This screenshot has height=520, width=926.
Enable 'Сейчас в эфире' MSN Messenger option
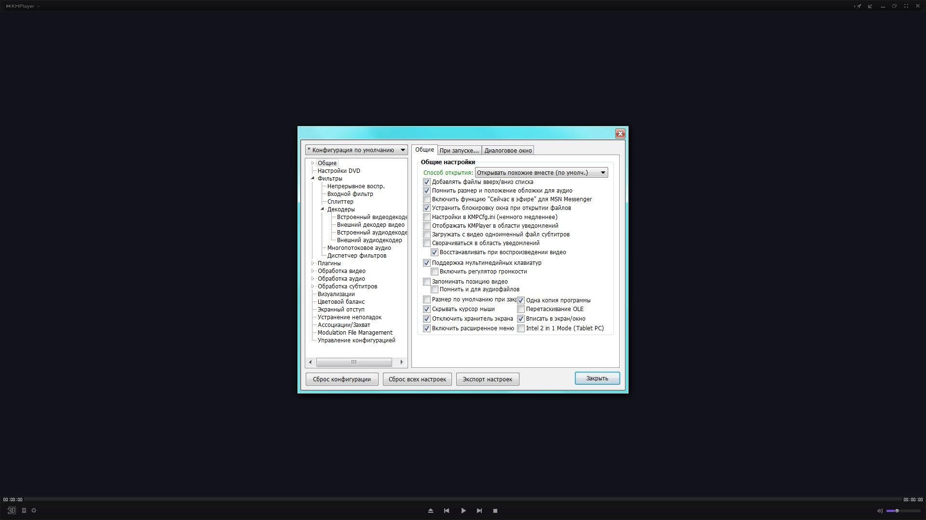[426, 199]
